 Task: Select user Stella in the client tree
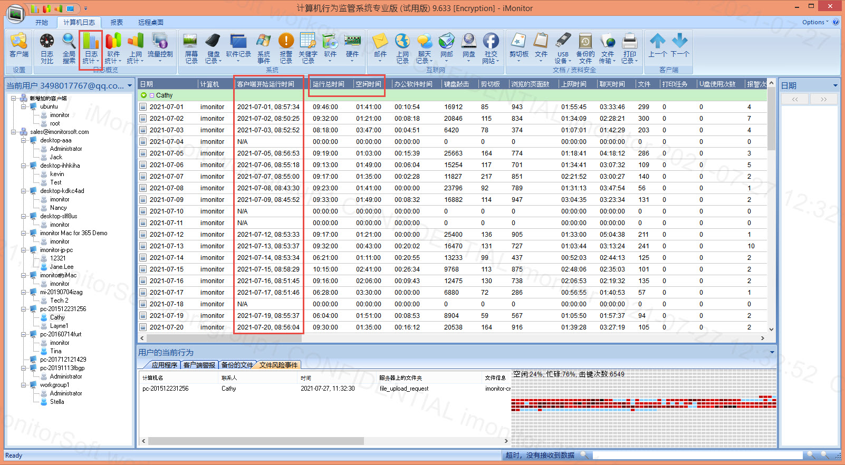click(57, 402)
